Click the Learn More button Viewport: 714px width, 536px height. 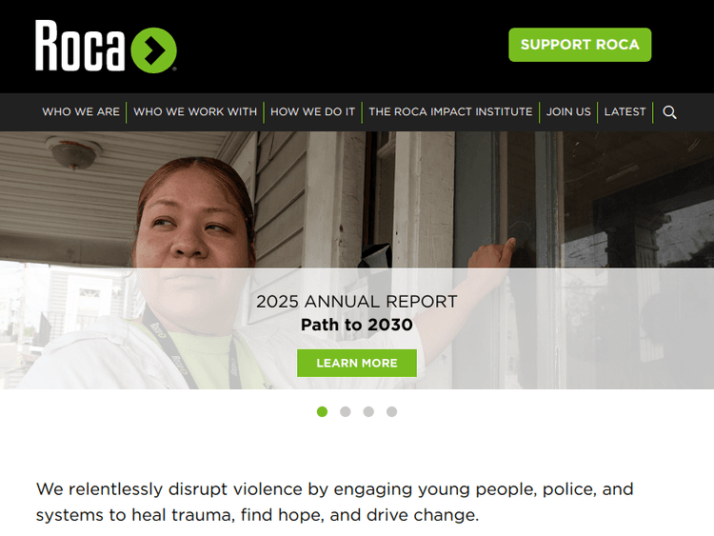point(357,363)
